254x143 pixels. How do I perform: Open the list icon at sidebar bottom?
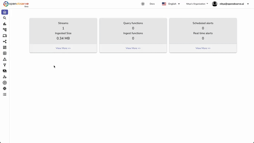[5, 94]
